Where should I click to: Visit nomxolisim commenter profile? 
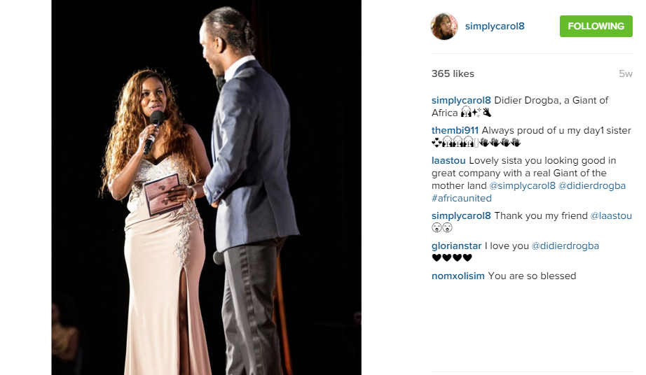[458, 276]
